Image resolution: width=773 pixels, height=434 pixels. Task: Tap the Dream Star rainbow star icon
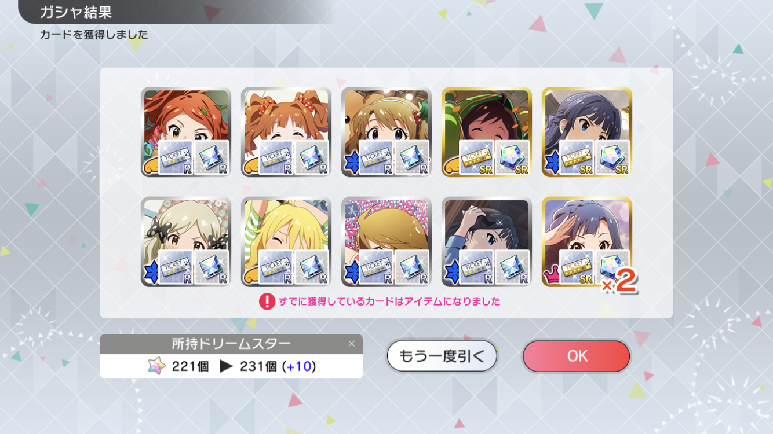[x=156, y=366]
